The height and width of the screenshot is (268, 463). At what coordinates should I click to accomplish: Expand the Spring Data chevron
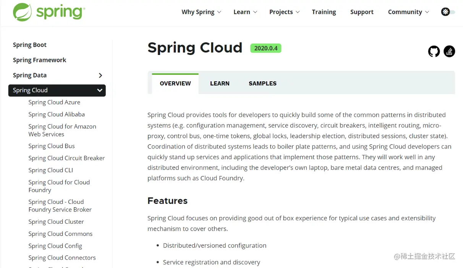pos(100,76)
